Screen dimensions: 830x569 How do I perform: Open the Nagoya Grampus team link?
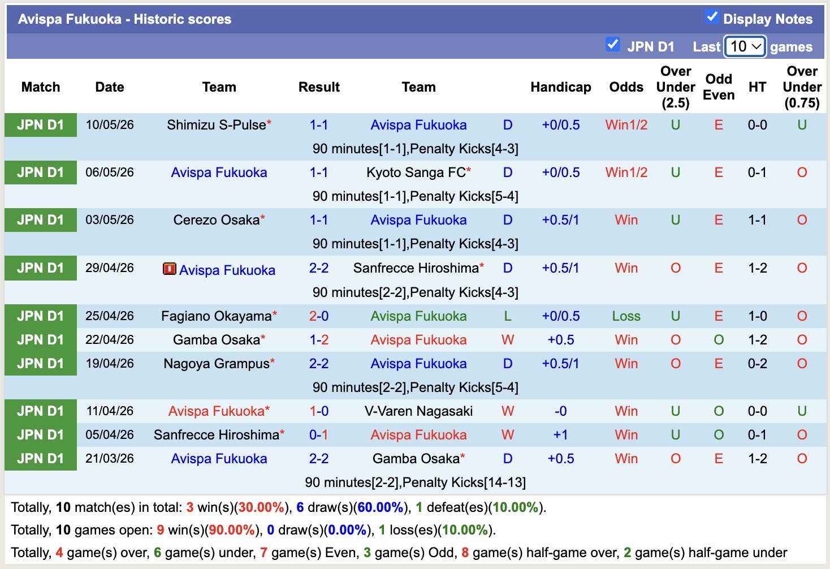point(217,364)
